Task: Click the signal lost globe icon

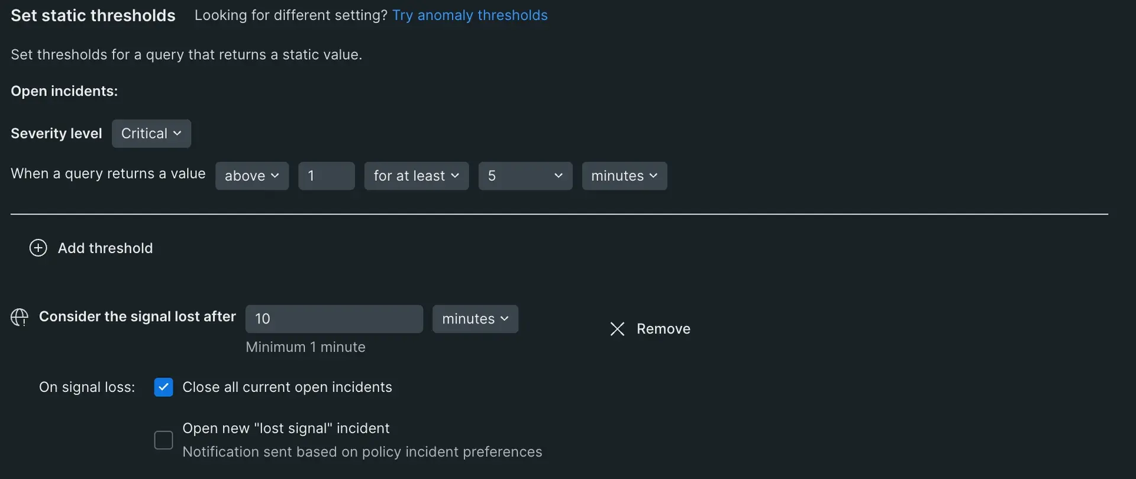Action: [x=19, y=318]
